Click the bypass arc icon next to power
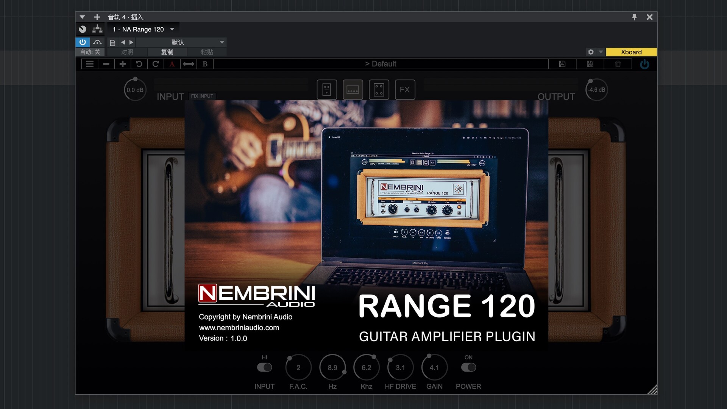The height and width of the screenshot is (409, 727). click(97, 42)
